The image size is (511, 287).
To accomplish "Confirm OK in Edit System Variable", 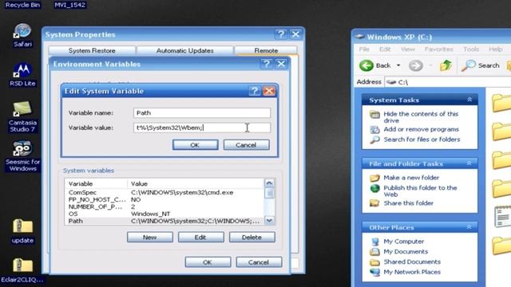I will pos(195,145).
